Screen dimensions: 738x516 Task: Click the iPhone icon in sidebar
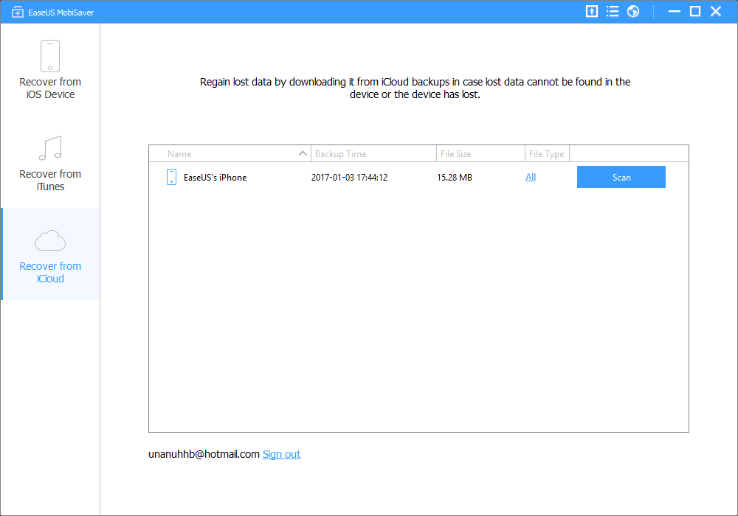[50, 56]
